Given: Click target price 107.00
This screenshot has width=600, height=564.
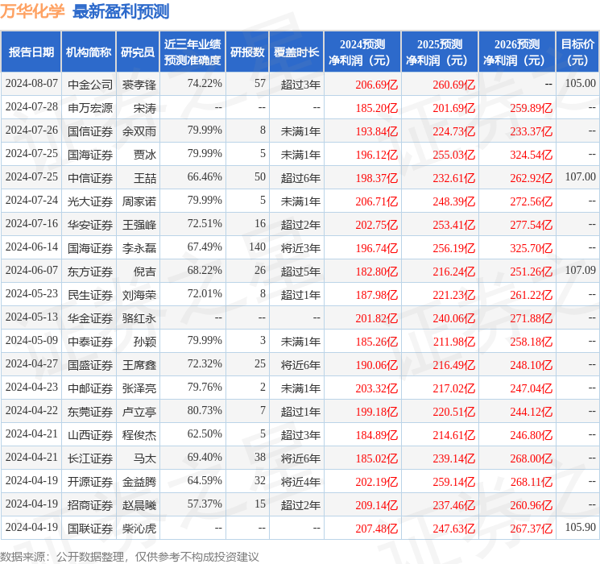Looking at the screenshot, I should (x=580, y=177).
